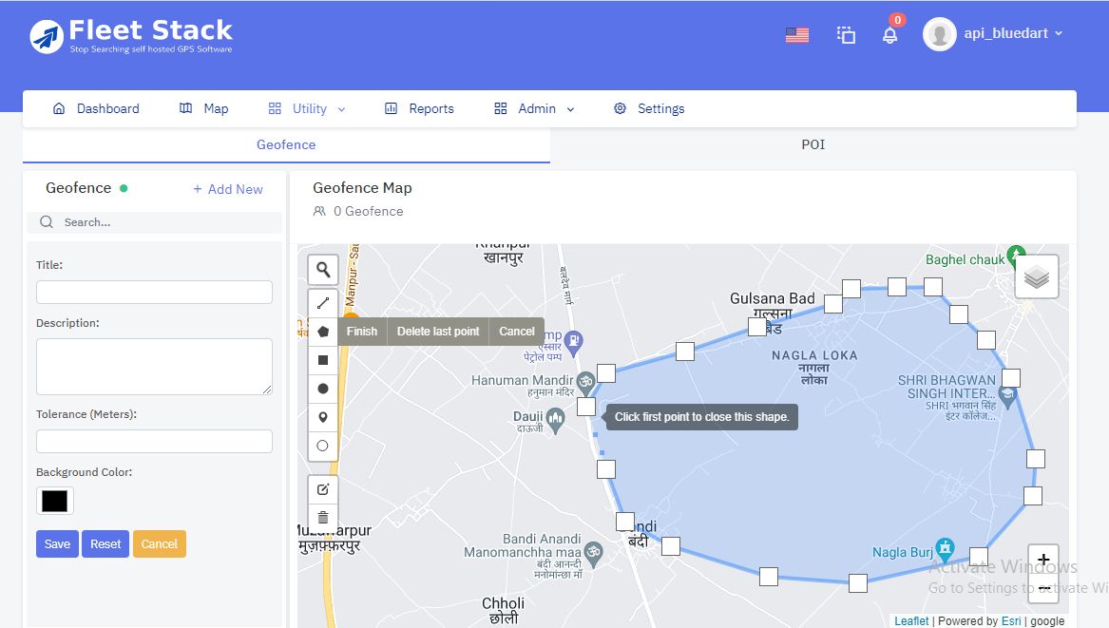Choose the polyline drawing tool
This screenshot has width=1109, height=628.
coord(323,302)
